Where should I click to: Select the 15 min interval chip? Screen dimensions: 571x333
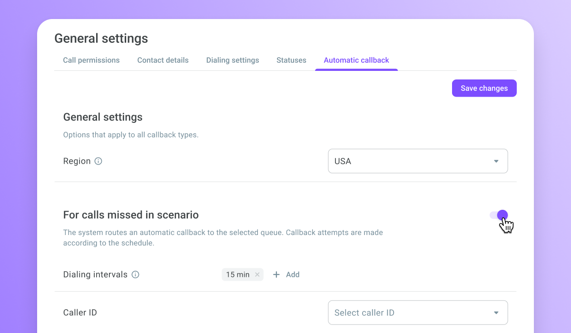[x=237, y=274]
